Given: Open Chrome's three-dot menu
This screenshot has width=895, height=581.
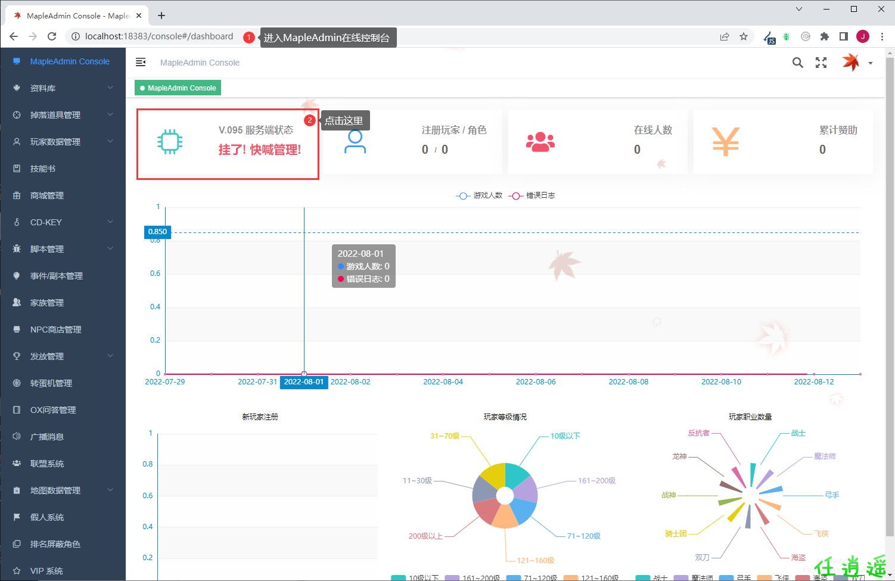Looking at the screenshot, I should point(882,36).
